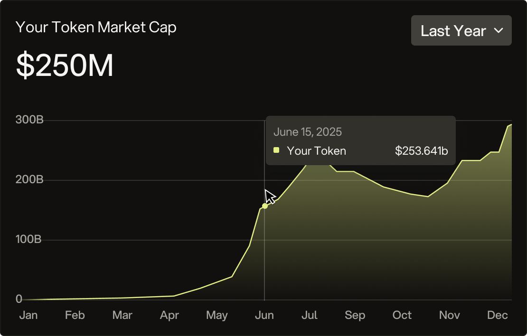Click the Sep month label

355,315
